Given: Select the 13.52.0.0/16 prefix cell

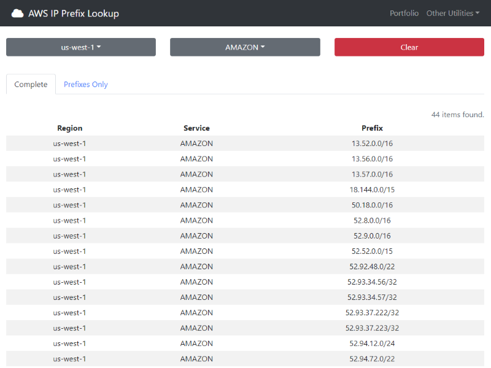Looking at the screenshot, I should click(372, 144).
